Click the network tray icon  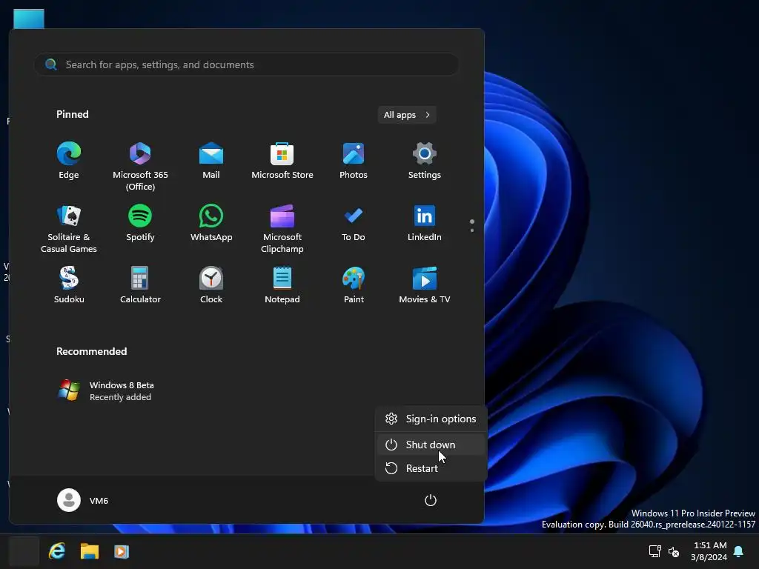coord(655,551)
